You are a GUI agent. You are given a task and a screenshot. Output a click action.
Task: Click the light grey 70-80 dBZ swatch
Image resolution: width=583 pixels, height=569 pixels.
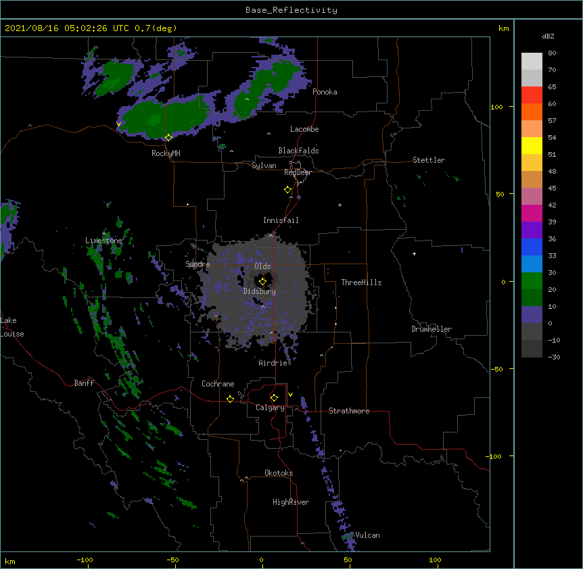click(532, 61)
